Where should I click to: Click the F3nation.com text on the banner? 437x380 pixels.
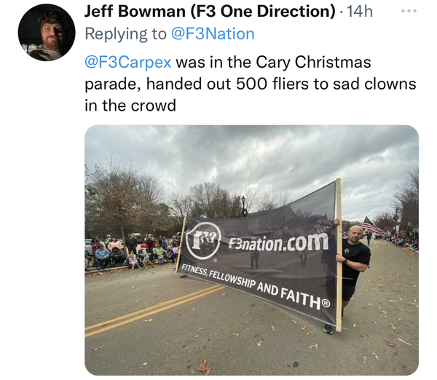tap(278, 243)
